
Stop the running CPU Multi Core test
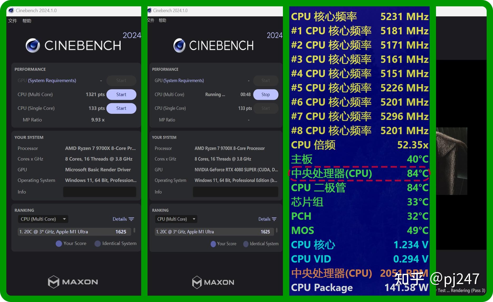(266, 95)
